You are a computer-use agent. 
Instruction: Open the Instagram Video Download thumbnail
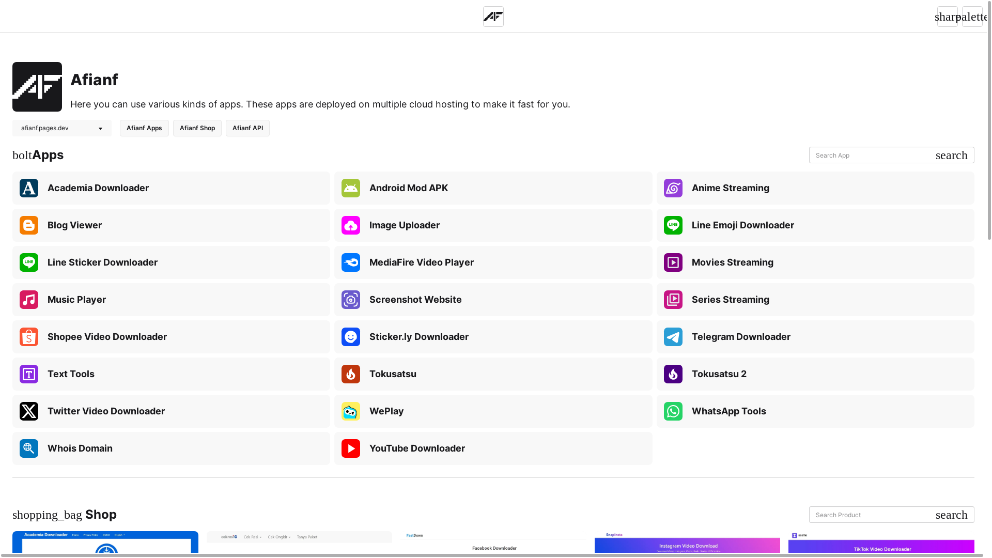(x=687, y=542)
